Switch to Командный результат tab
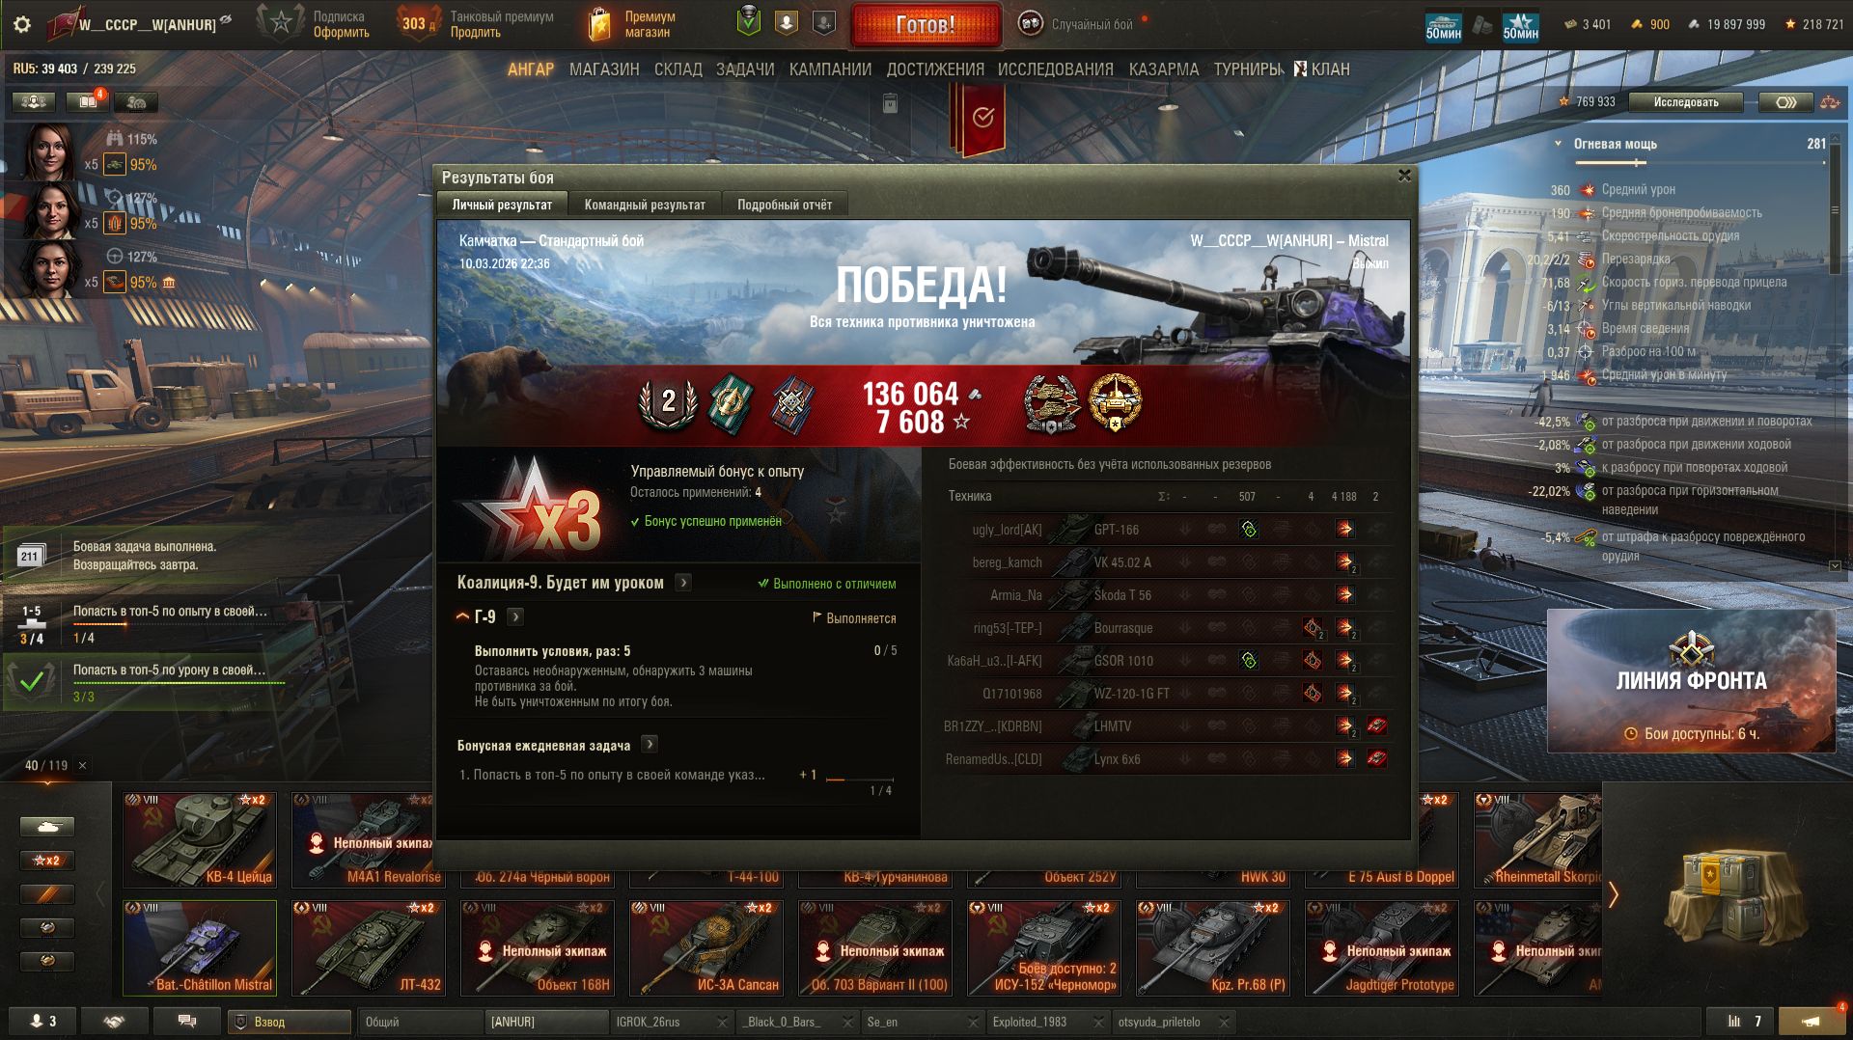The width and height of the screenshot is (1853, 1040). coord(645,205)
